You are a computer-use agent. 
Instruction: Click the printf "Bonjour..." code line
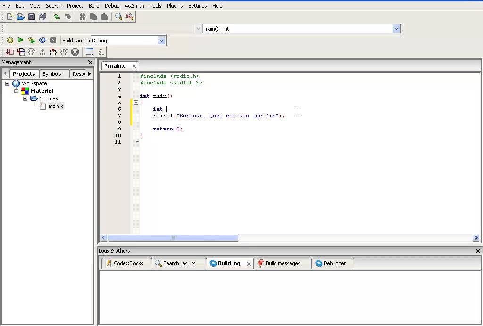point(219,116)
